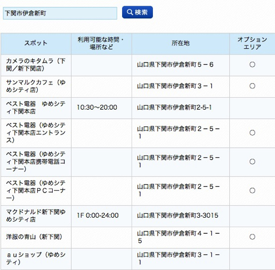Select spot マクドナルド新下関ゆめシティ店
This screenshot has width=275, height=270.
click(x=36, y=215)
